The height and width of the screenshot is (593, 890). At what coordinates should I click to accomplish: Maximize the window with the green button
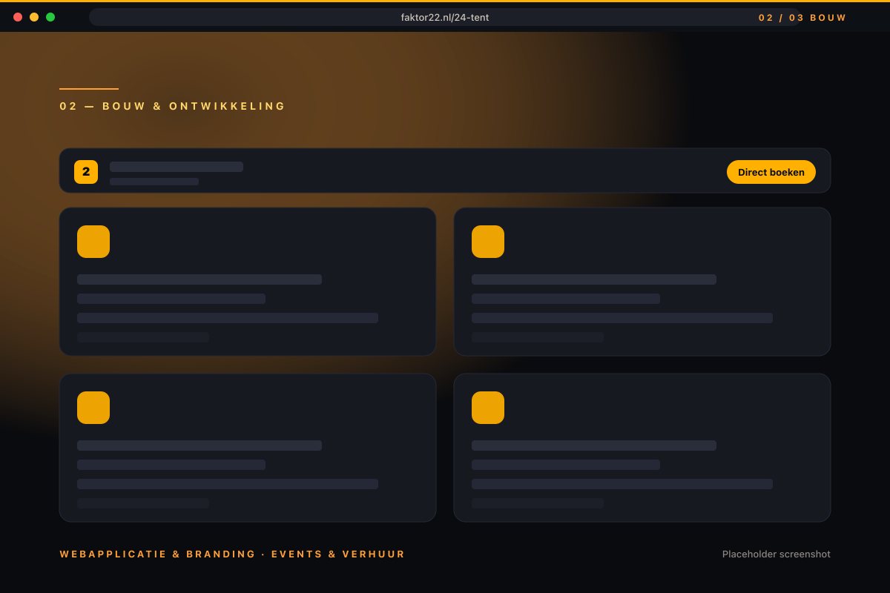point(50,17)
